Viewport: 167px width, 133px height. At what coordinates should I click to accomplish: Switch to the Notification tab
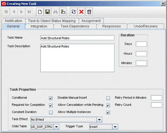coord(13,21)
